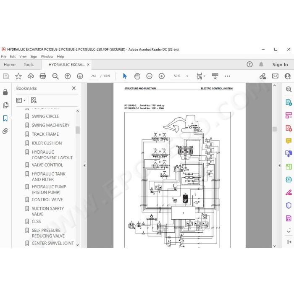Open the page thumbnails panel icon
This screenshot has width=294, height=294.
point(5,105)
